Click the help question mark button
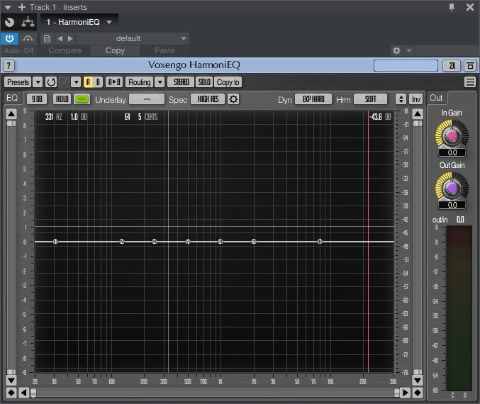 [x=9, y=65]
